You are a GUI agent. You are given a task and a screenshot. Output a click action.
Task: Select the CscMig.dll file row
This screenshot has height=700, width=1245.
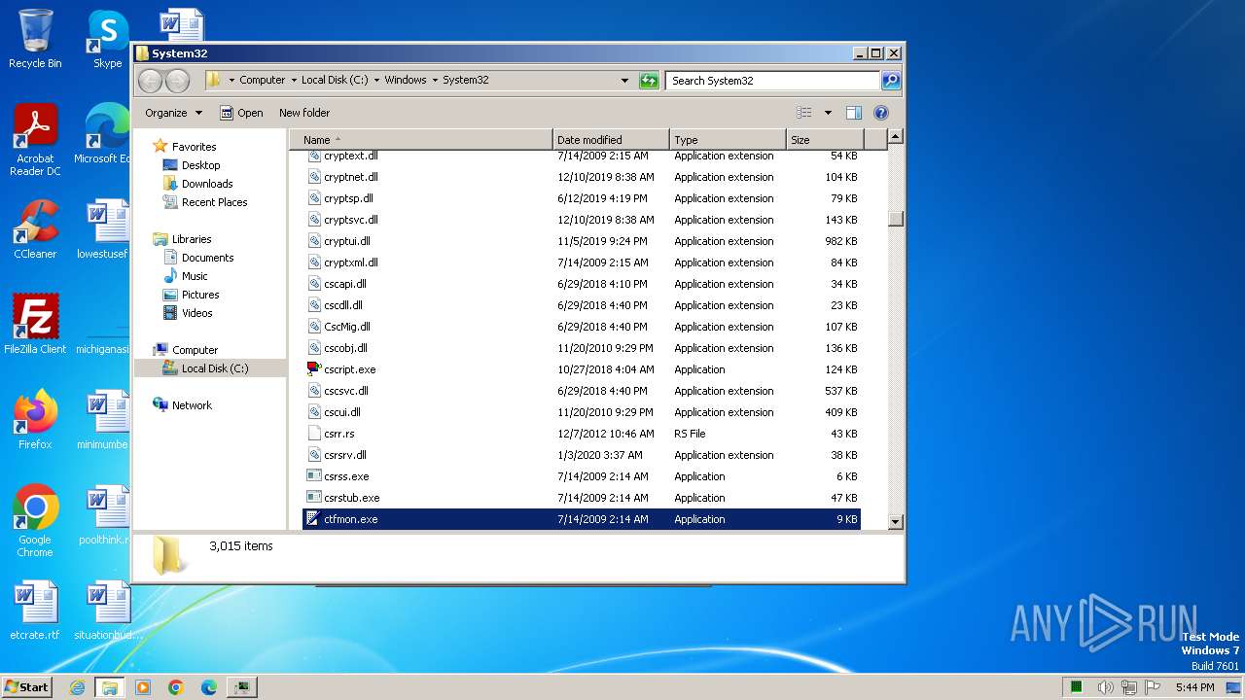coord(582,327)
